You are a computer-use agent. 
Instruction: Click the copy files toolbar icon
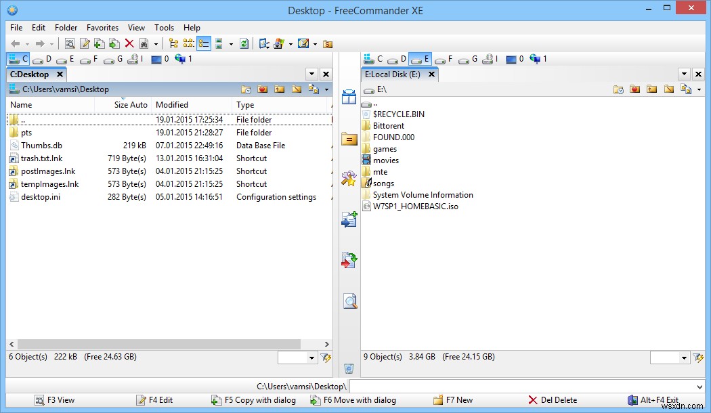click(x=100, y=43)
